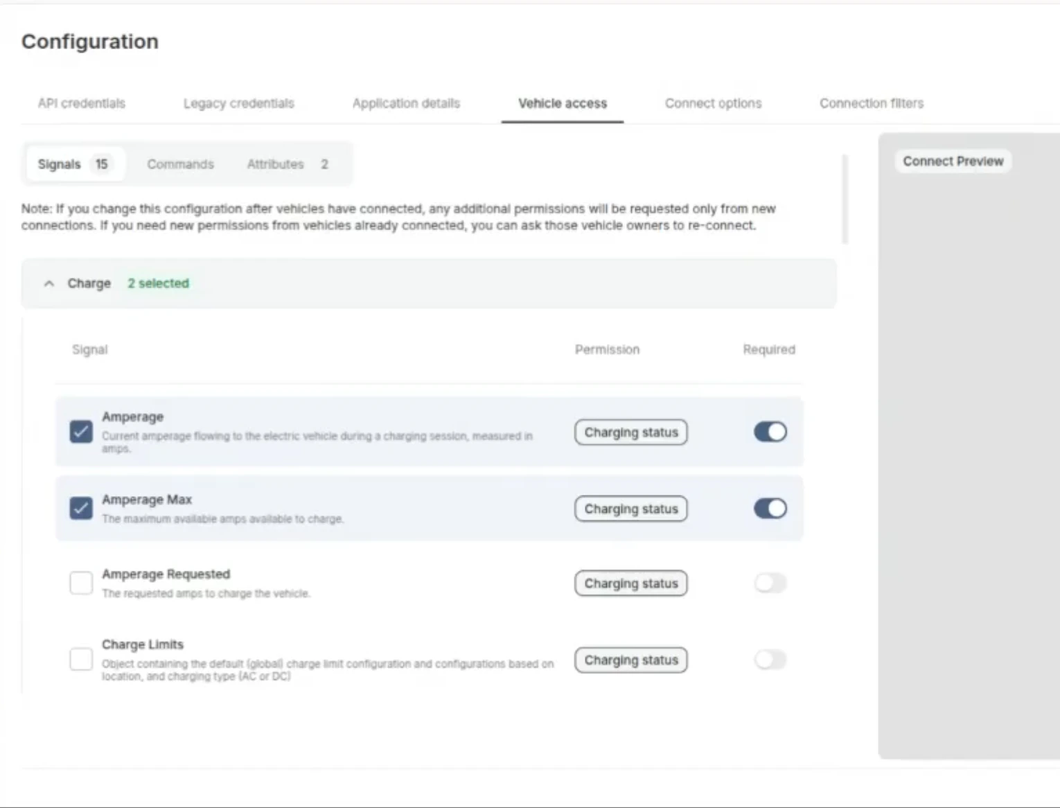Click the Connect Preview button

click(x=953, y=161)
